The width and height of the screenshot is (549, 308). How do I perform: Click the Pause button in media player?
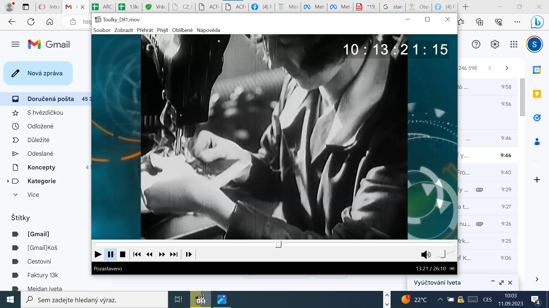click(111, 254)
